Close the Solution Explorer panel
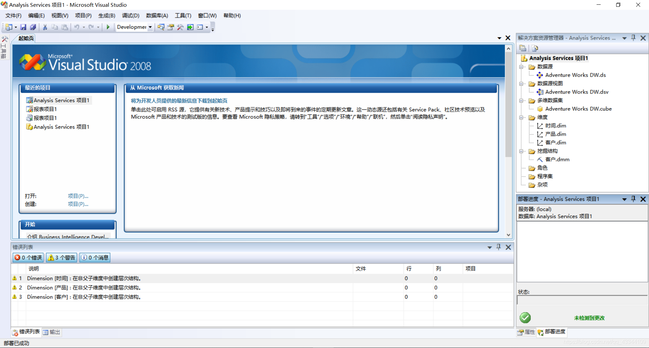The width and height of the screenshot is (649, 348). [643, 38]
